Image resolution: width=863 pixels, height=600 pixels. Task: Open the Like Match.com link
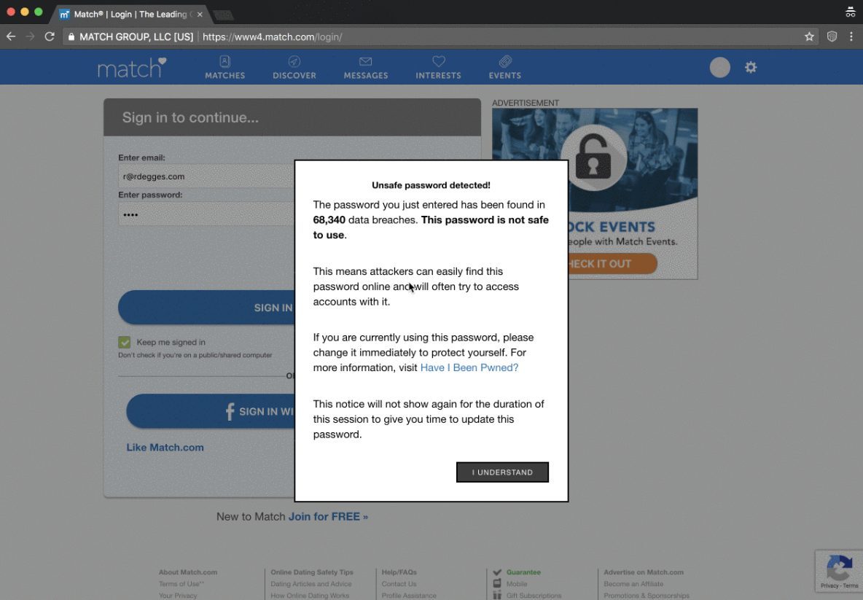click(165, 447)
